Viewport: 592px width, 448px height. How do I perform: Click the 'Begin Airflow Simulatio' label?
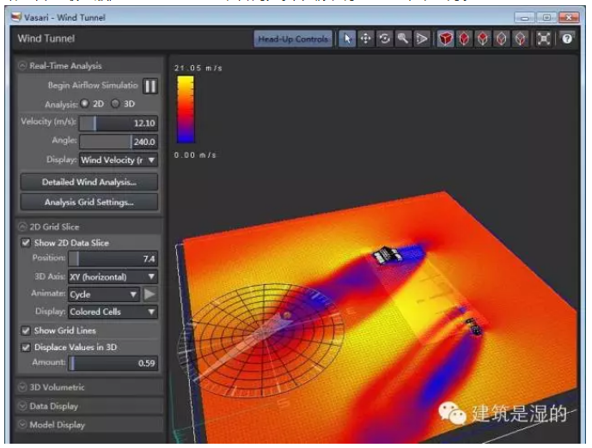93,85
